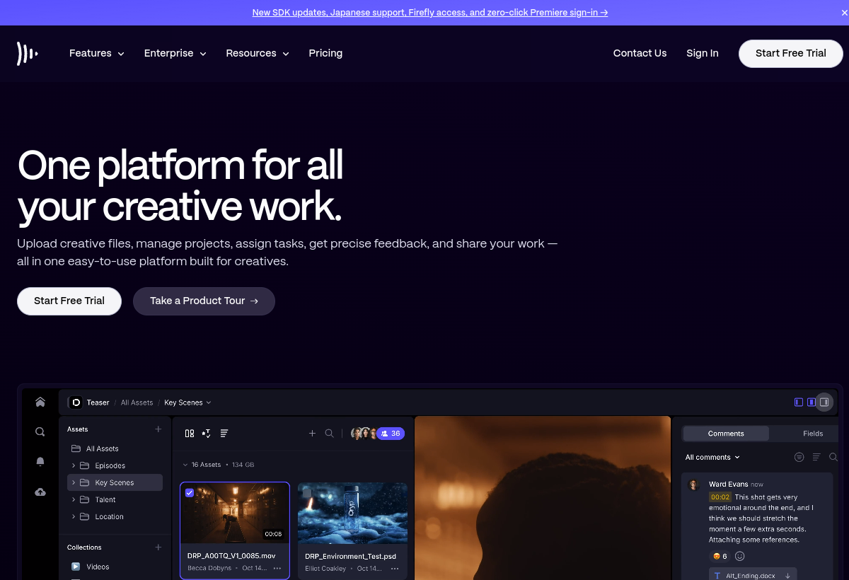Switch to the Comments tab

tap(726, 434)
